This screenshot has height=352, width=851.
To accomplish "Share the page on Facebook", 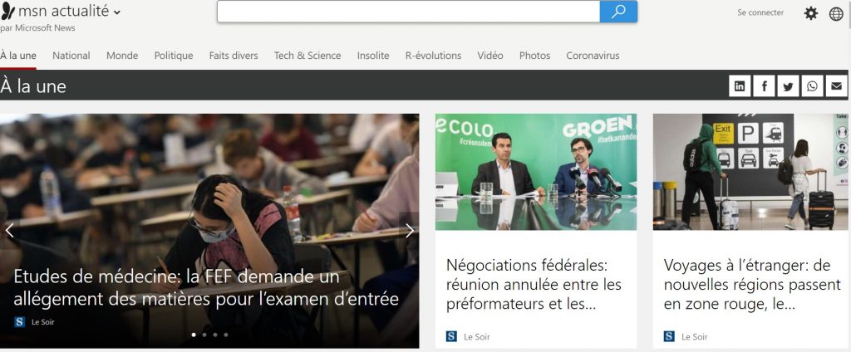I will (x=765, y=86).
